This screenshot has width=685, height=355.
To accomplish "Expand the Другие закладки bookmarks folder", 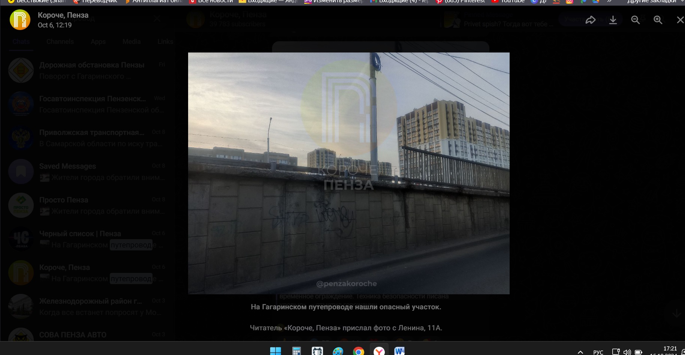I will tap(652, 1).
